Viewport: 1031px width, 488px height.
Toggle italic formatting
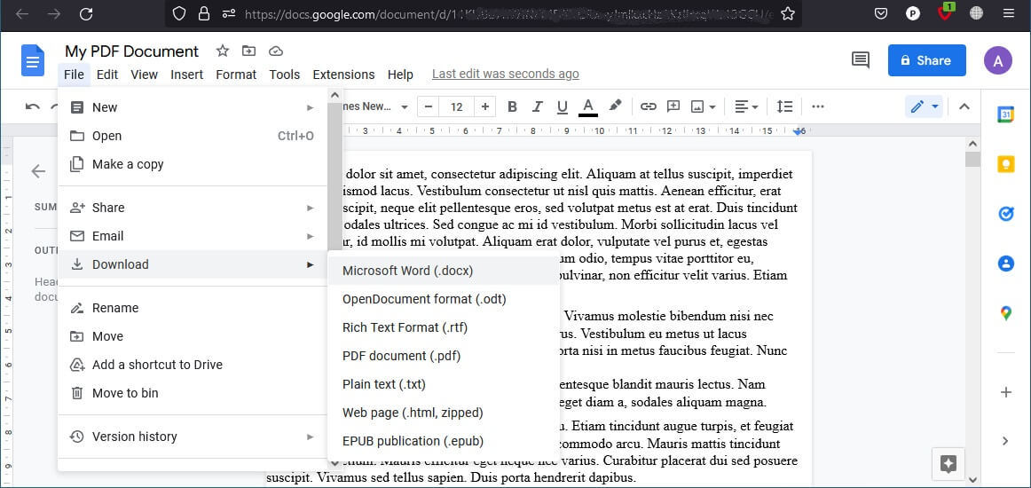(x=537, y=106)
